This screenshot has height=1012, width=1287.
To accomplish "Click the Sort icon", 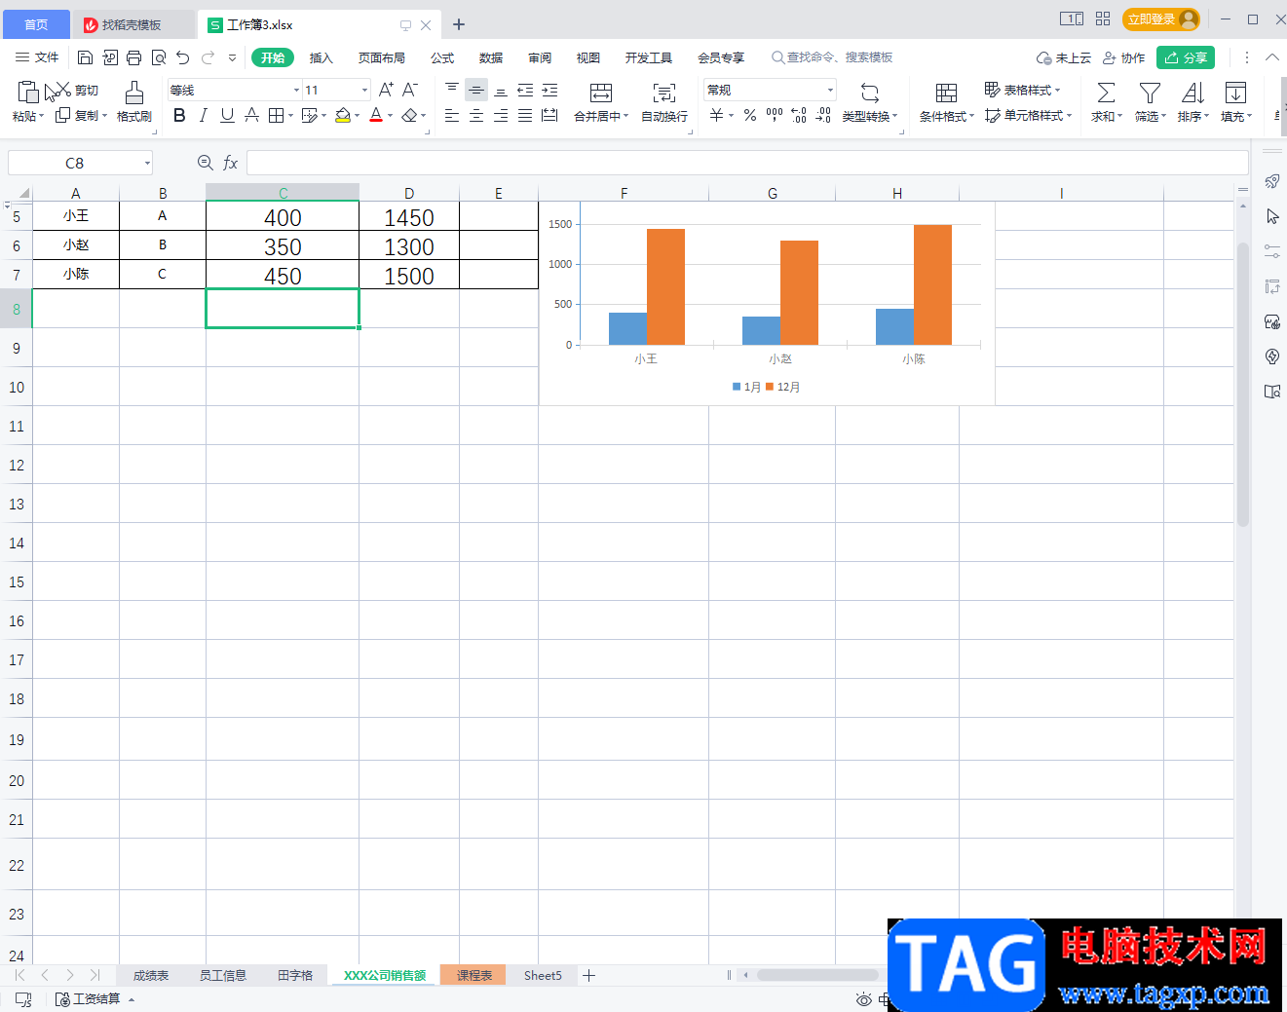I will 1192,93.
